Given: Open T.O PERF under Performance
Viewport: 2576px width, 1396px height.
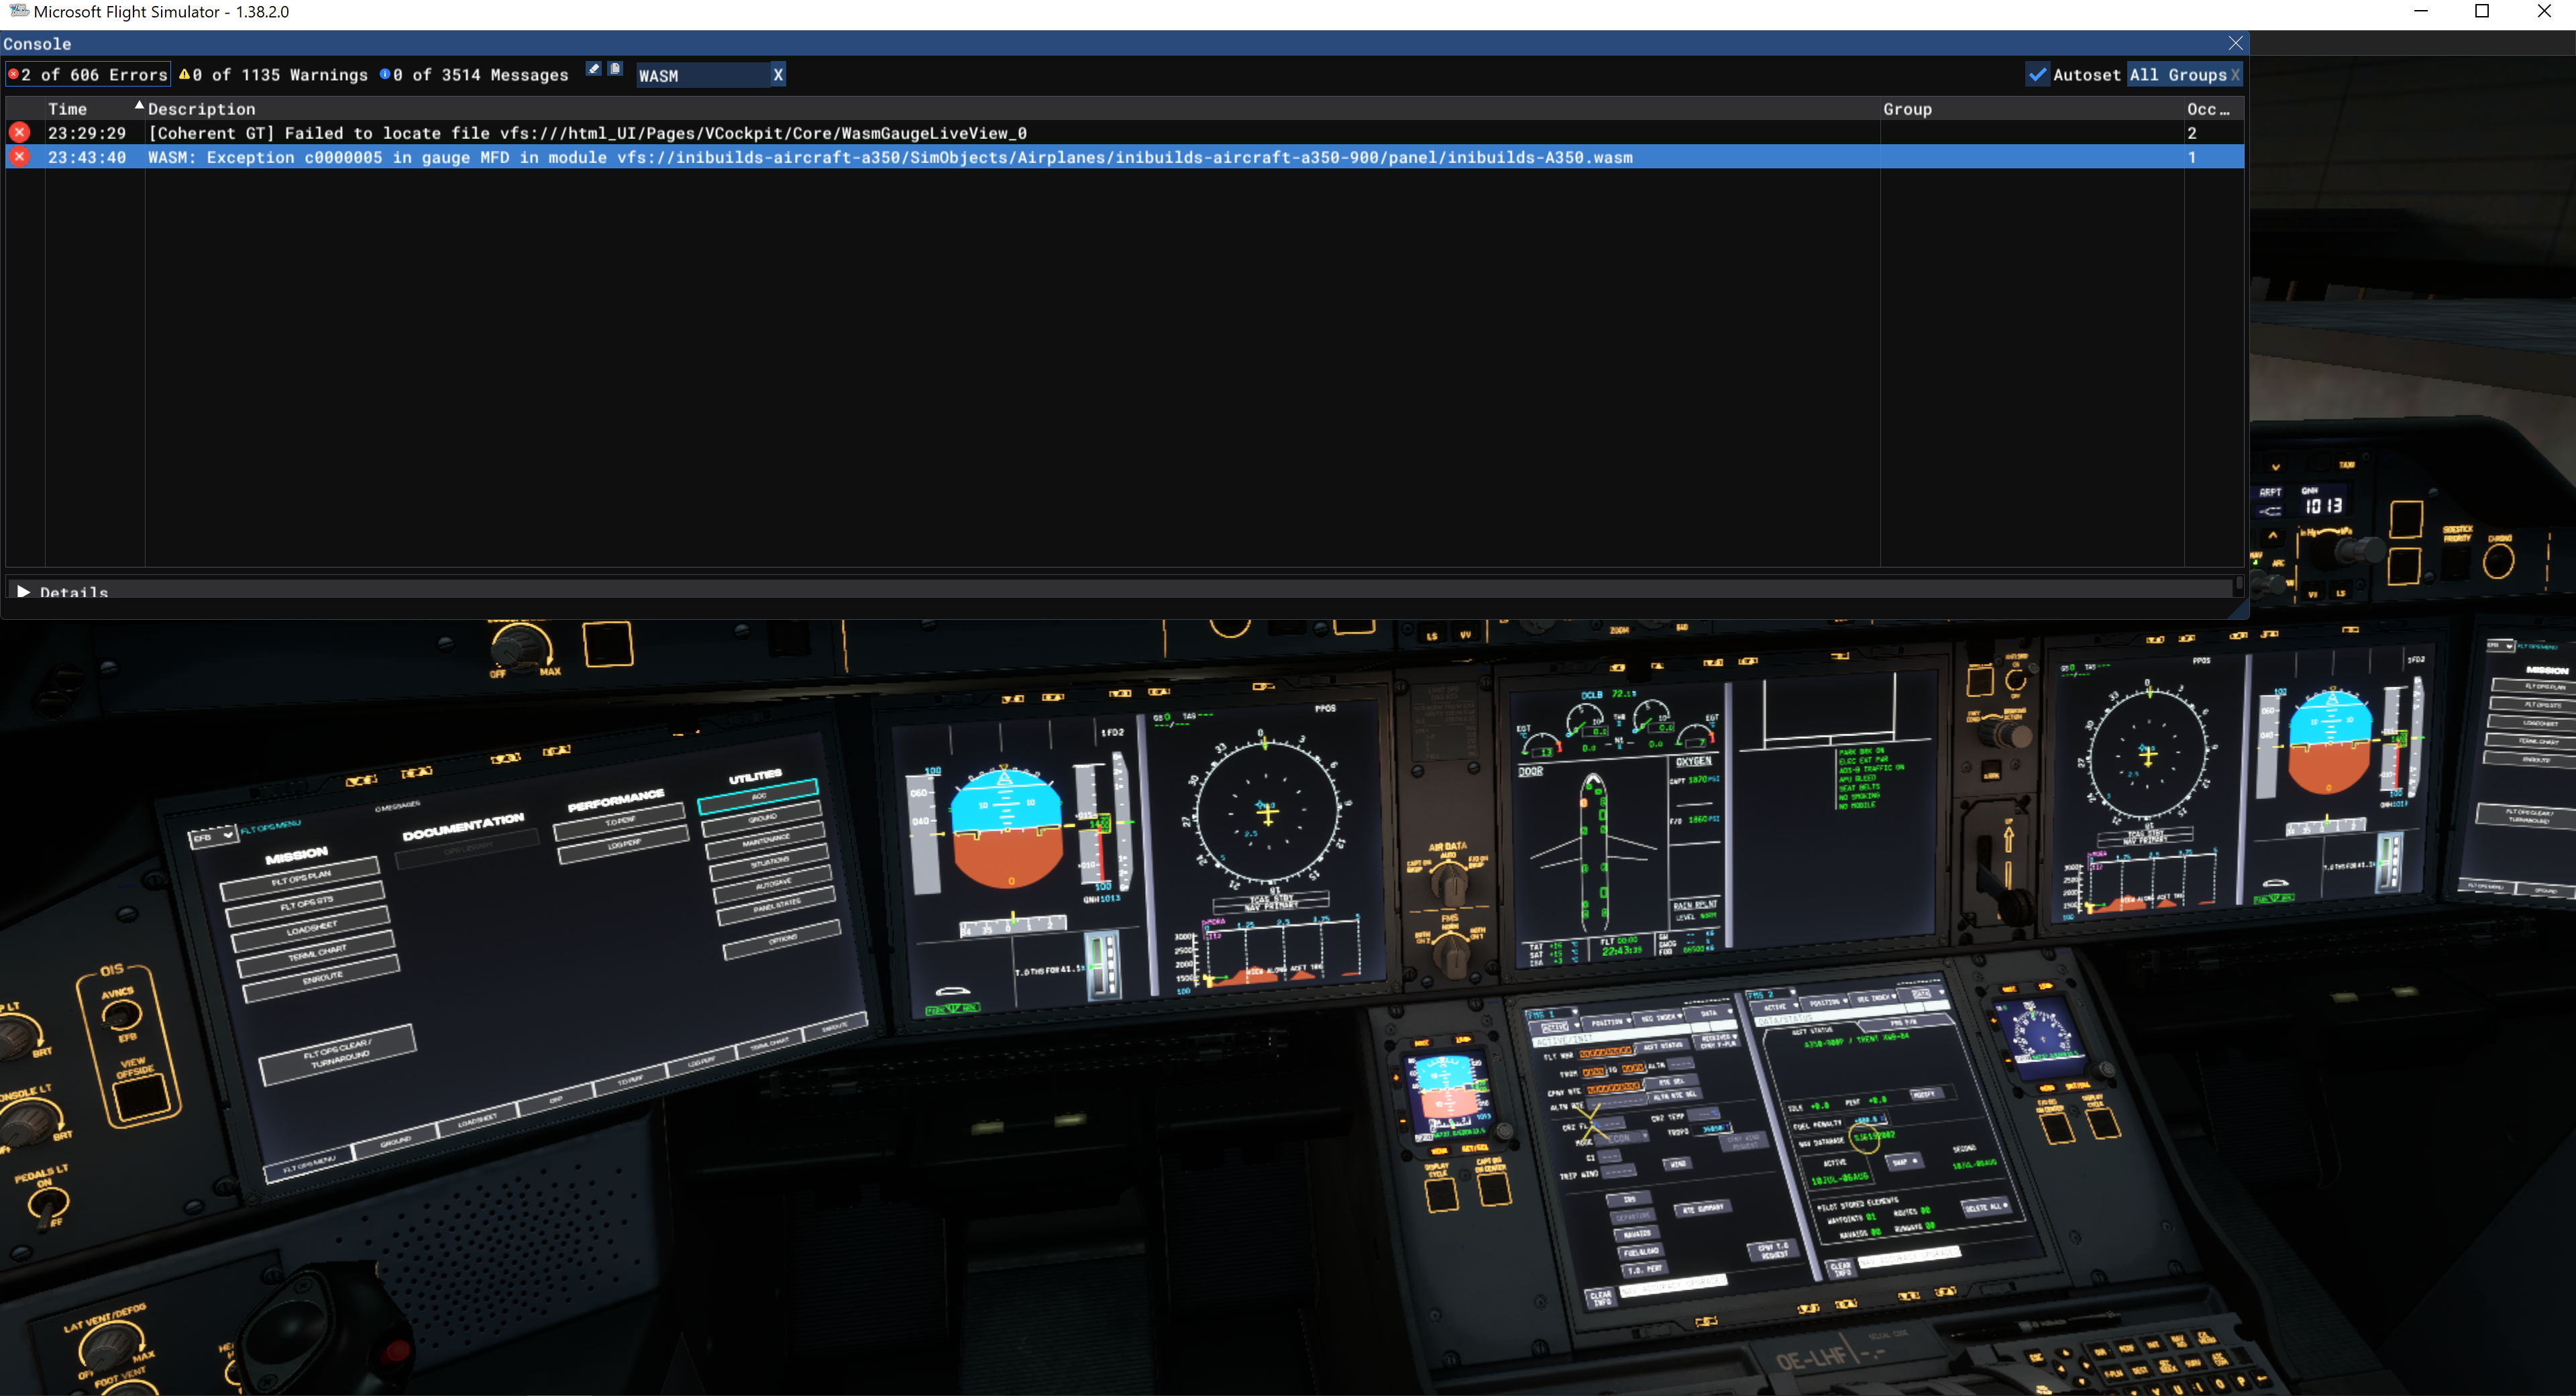Looking at the screenshot, I should tap(619, 821).
